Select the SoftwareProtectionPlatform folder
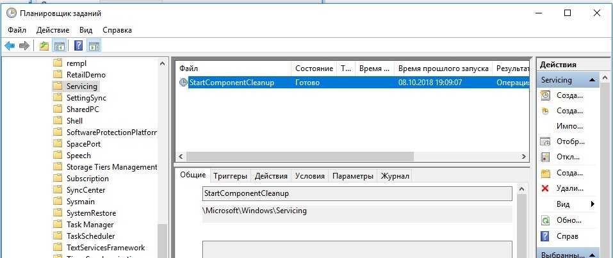This screenshot has height=258, width=613. [x=111, y=132]
